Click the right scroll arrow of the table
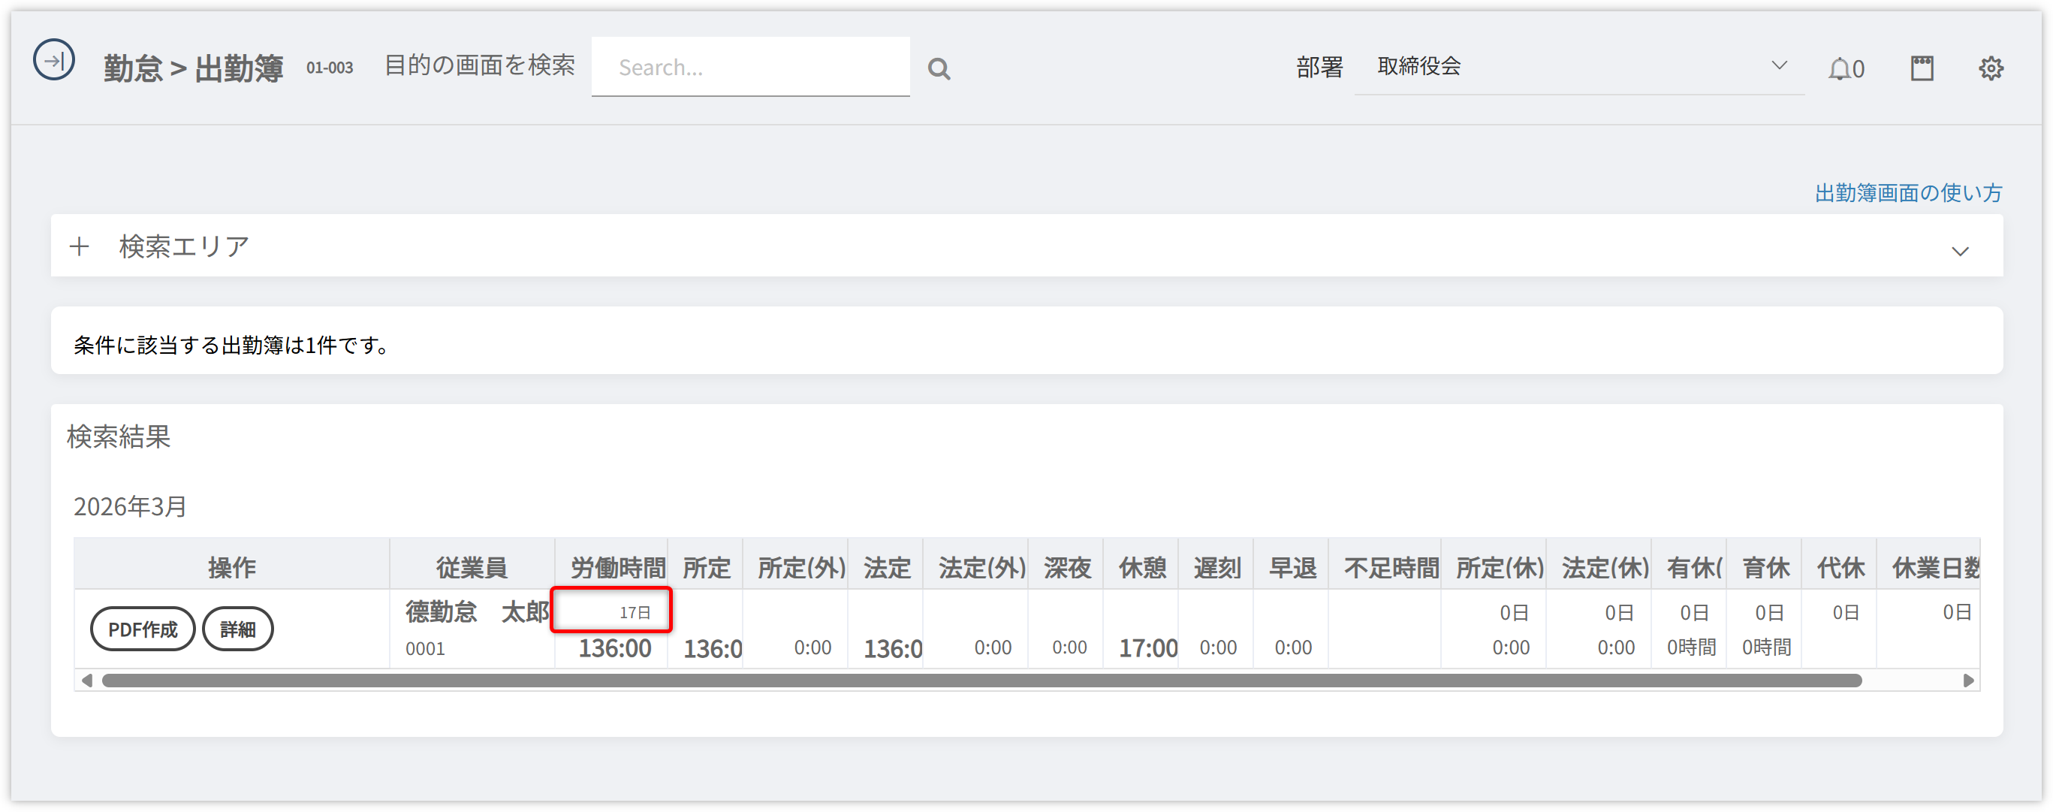Viewport: 2053px width, 812px height. [1967, 681]
